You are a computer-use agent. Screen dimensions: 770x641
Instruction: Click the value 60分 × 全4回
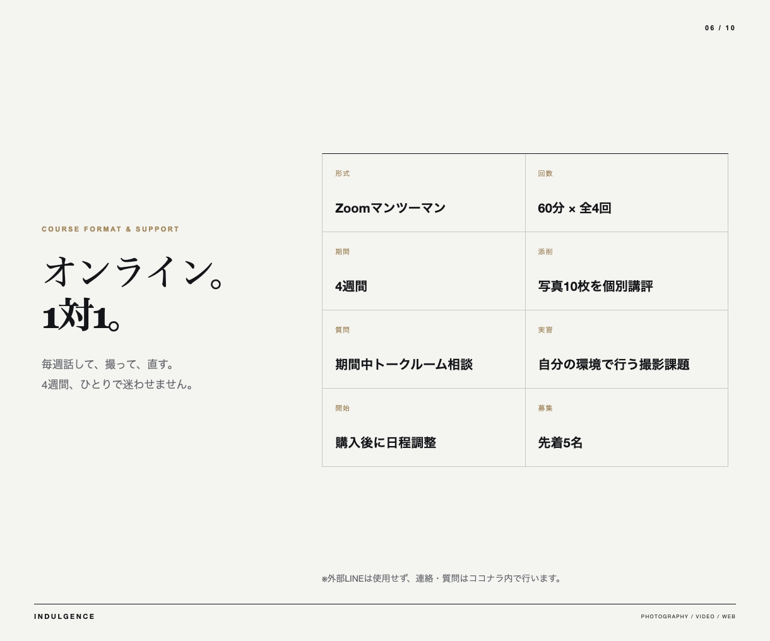(574, 208)
